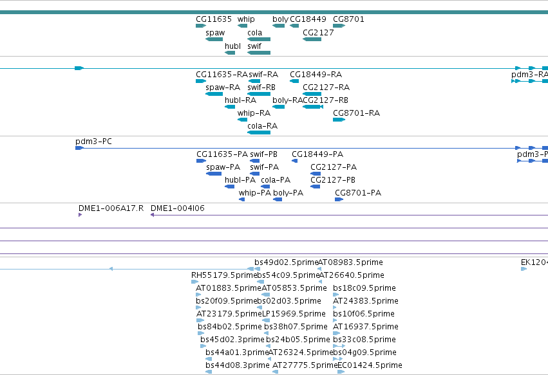Select EST AT26640.5prime
The image size is (548, 375).
(x=321, y=282)
